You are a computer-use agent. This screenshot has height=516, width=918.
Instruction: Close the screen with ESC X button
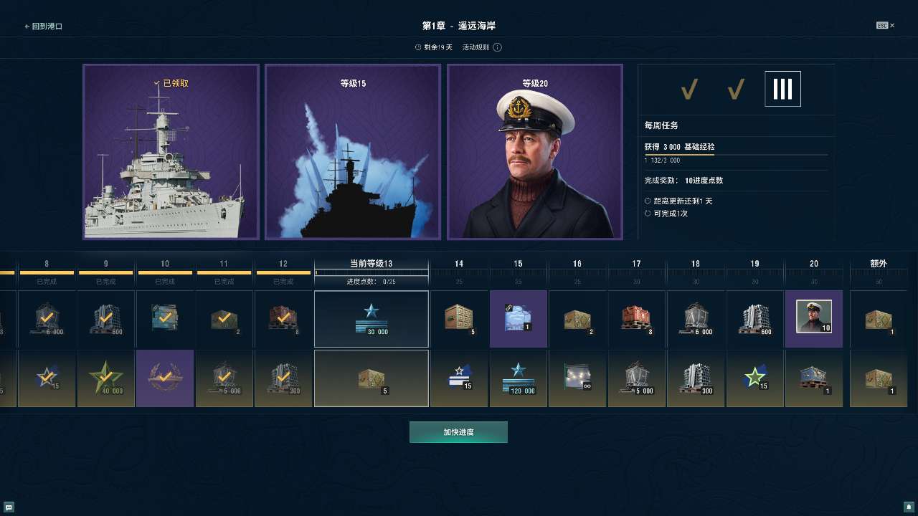(885, 26)
